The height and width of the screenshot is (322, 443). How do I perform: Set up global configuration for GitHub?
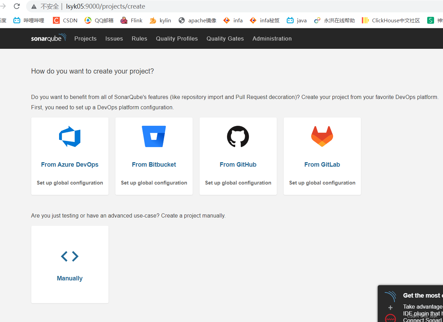click(x=238, y=183)
